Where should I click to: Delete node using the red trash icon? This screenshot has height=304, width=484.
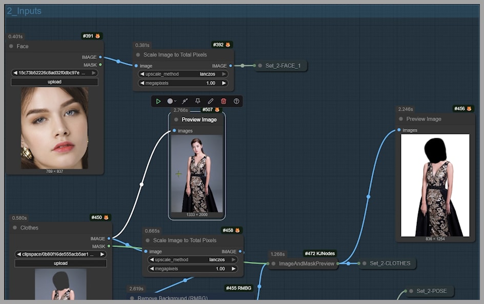(224, 101)
